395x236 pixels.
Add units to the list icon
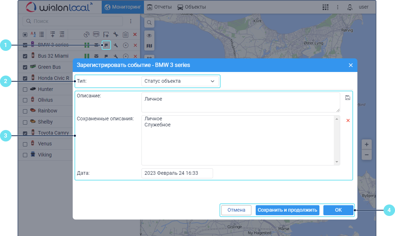52,34
